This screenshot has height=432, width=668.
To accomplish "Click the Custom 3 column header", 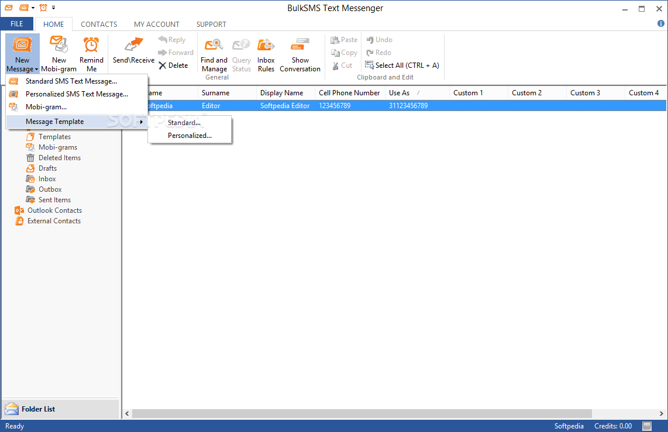I will pyautogui.click(x=595, y=93).
